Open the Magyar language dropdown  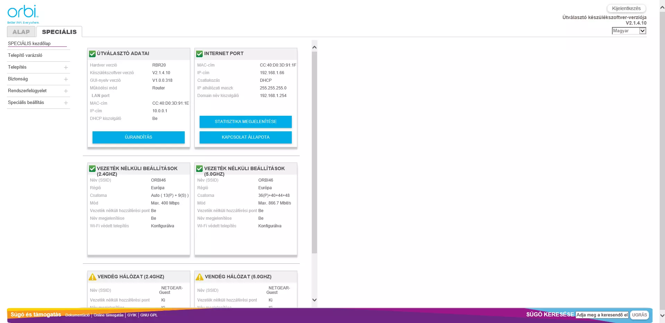click(x=629, y=31)
